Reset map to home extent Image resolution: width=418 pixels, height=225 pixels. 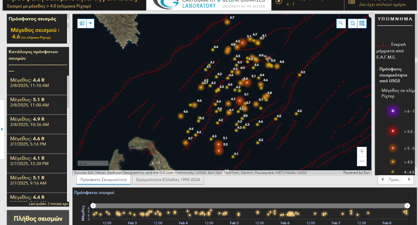(x=353, y=23)
